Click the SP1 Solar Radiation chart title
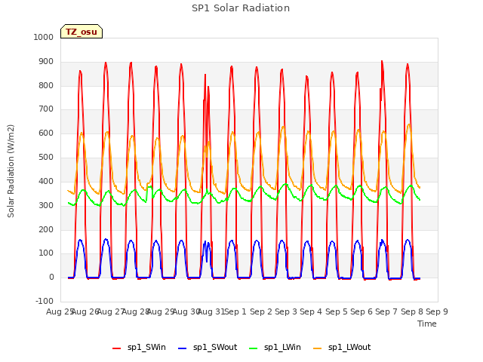Viewport: 483px width, 362px height. 241,8
